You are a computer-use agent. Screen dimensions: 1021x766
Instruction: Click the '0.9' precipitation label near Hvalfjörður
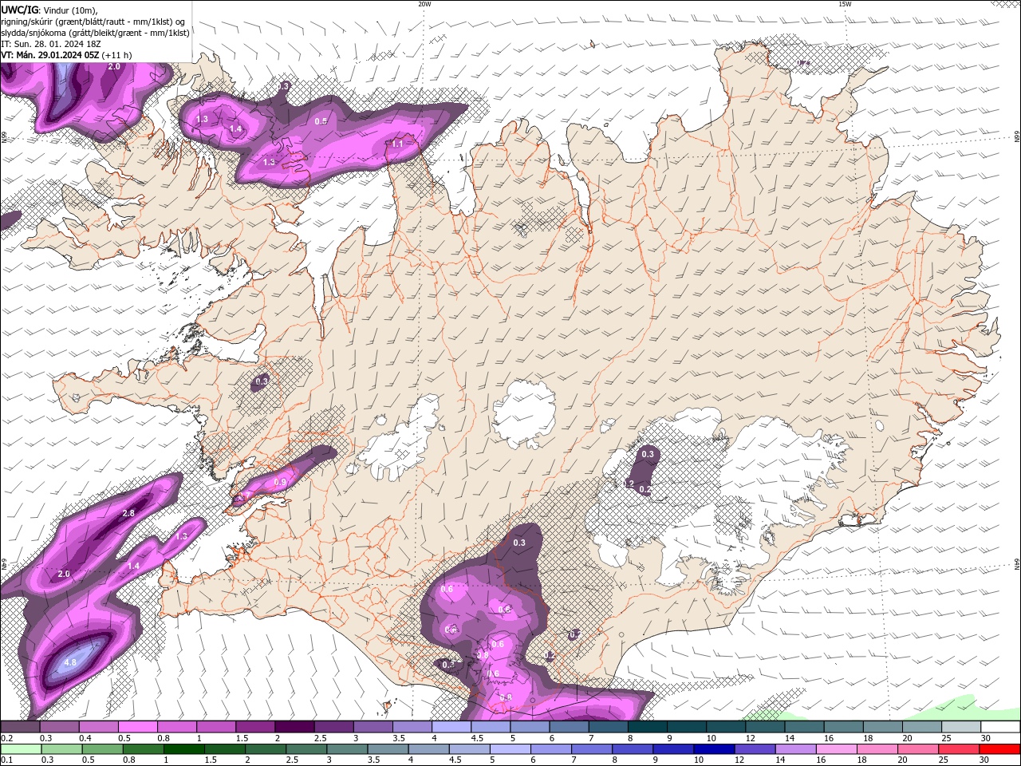click(x=280, y=483)
